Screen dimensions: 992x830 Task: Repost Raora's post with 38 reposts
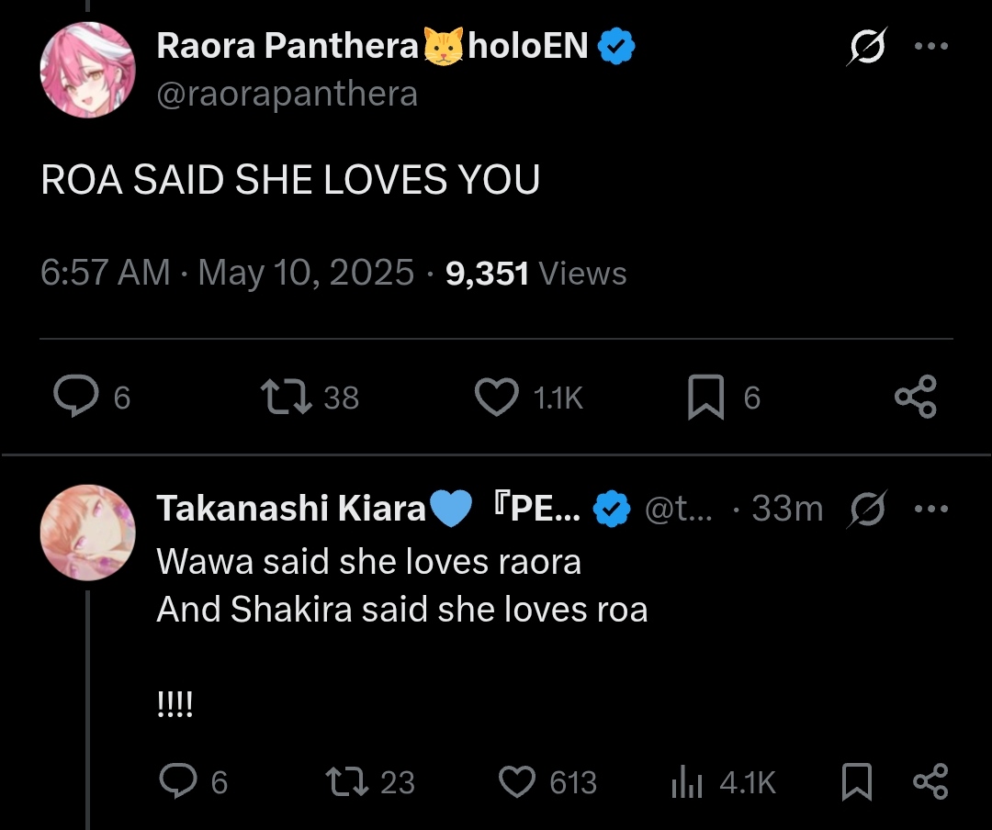coord(284,397)
